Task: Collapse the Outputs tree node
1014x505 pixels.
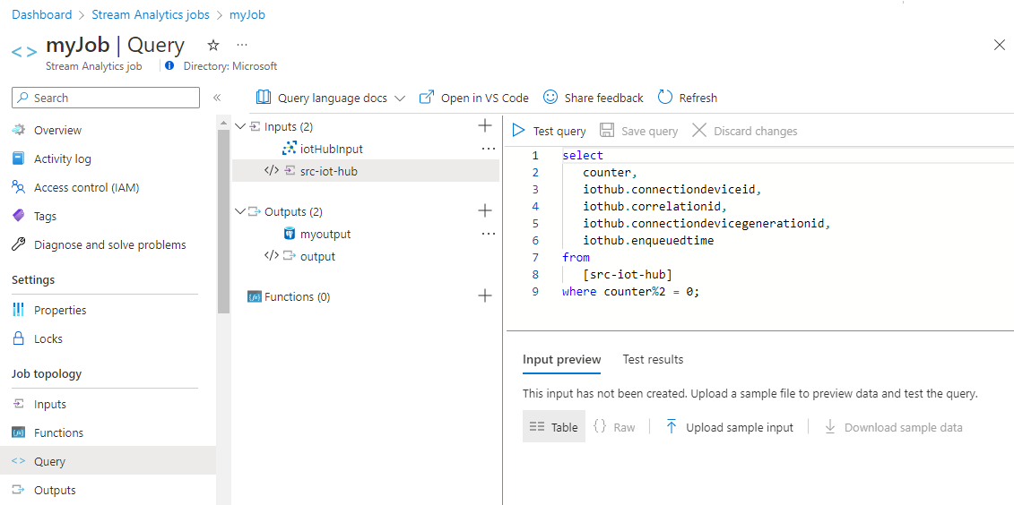Action: (239, 211)
